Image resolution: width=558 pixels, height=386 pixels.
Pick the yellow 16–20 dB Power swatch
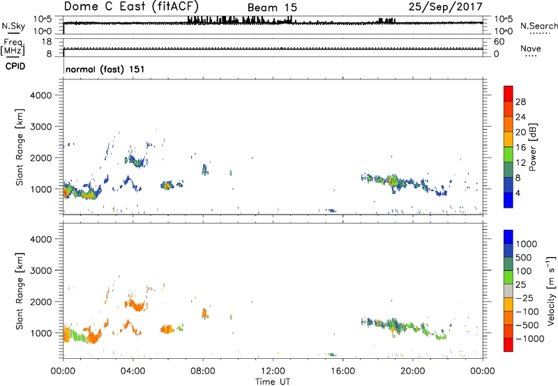point(508,139)
